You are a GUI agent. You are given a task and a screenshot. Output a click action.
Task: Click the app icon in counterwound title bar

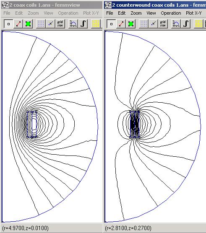(108, 5)
